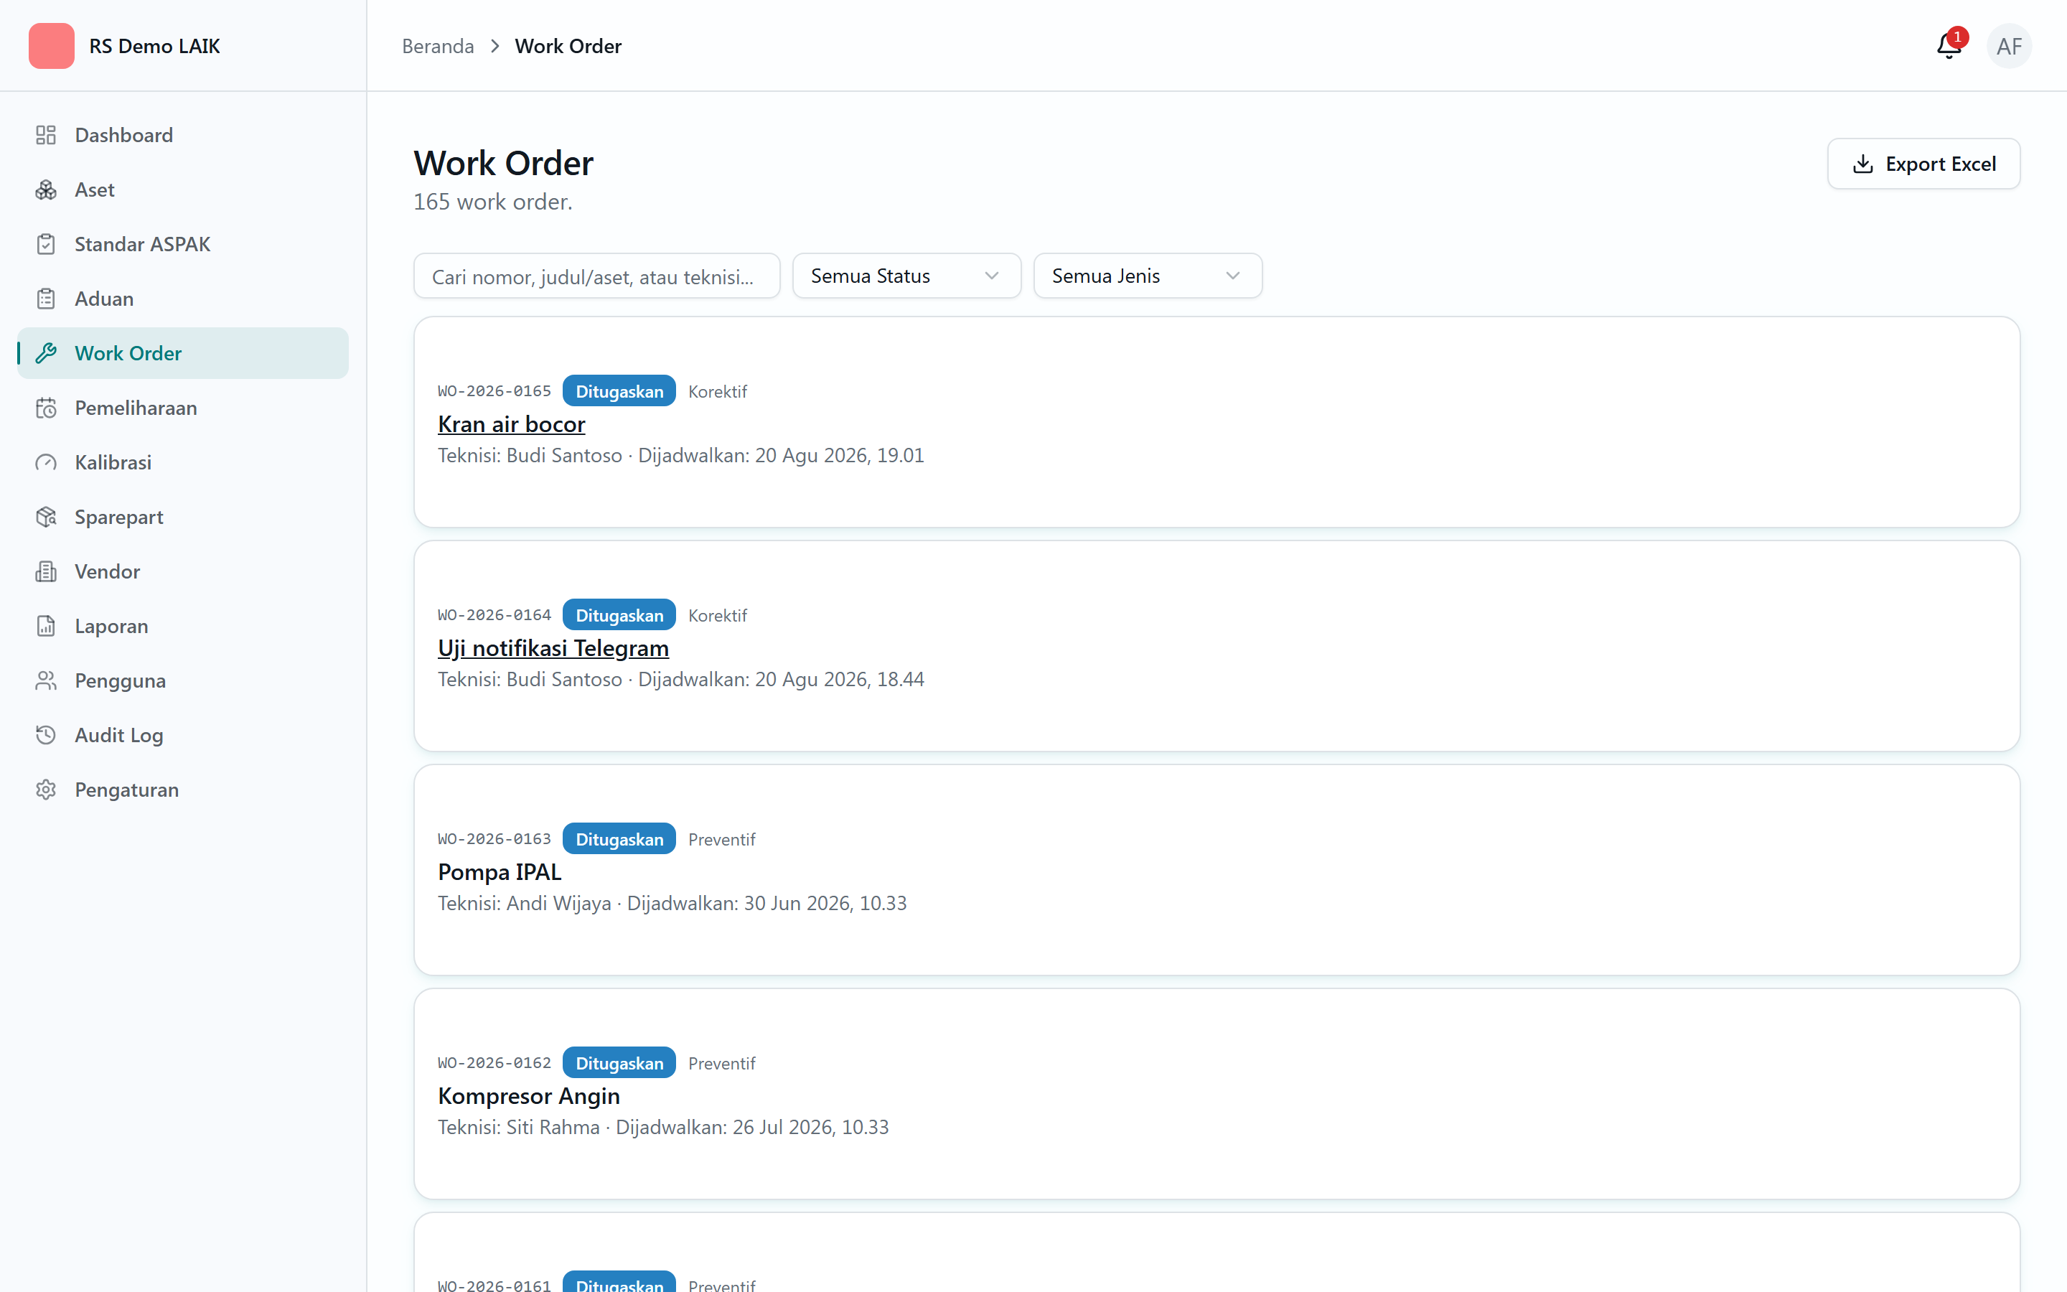Viewport: 2067px width, 1292px height.
Task: Click the red RS Demo LAIK logo
Action: 51,46
